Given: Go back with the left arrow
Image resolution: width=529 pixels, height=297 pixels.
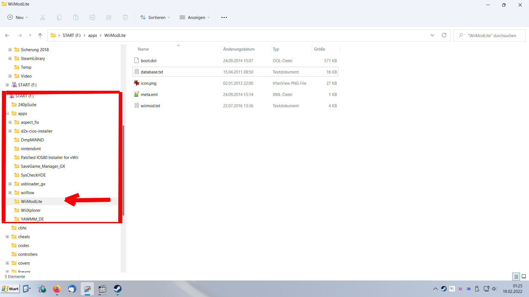Looking at the screenshot, I should pyautogui.click(x=7, y=35).
